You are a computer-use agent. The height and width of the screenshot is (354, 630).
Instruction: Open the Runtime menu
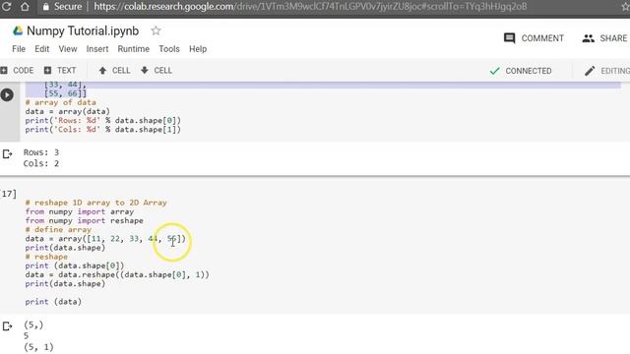(134, 49)
